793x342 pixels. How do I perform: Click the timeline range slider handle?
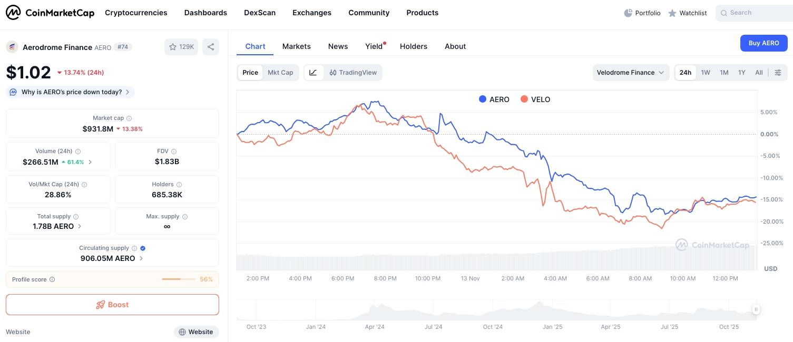click(x=756, y=310)
